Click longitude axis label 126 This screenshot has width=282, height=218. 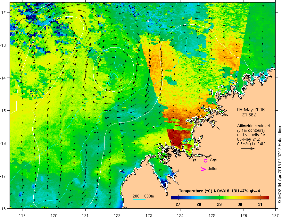point(244,215)
